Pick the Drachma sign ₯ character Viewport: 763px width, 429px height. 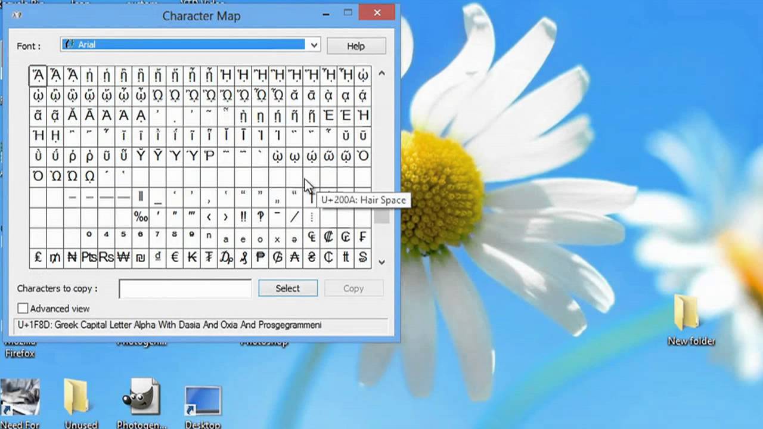click(x=227, y=257)
